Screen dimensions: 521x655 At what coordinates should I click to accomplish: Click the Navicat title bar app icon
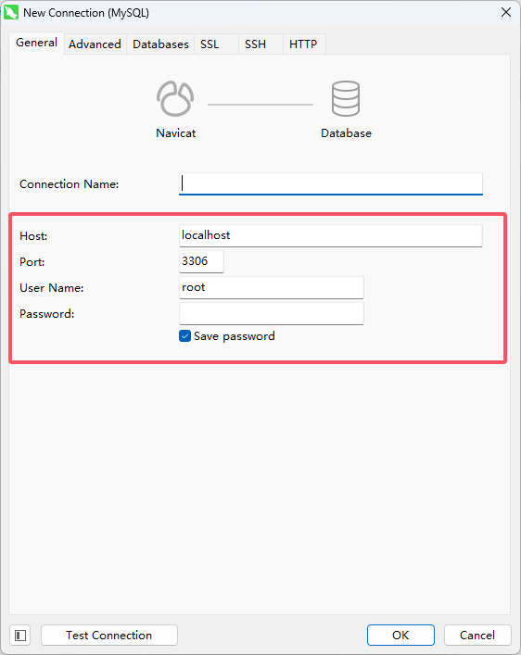click(x=11, y=13)
